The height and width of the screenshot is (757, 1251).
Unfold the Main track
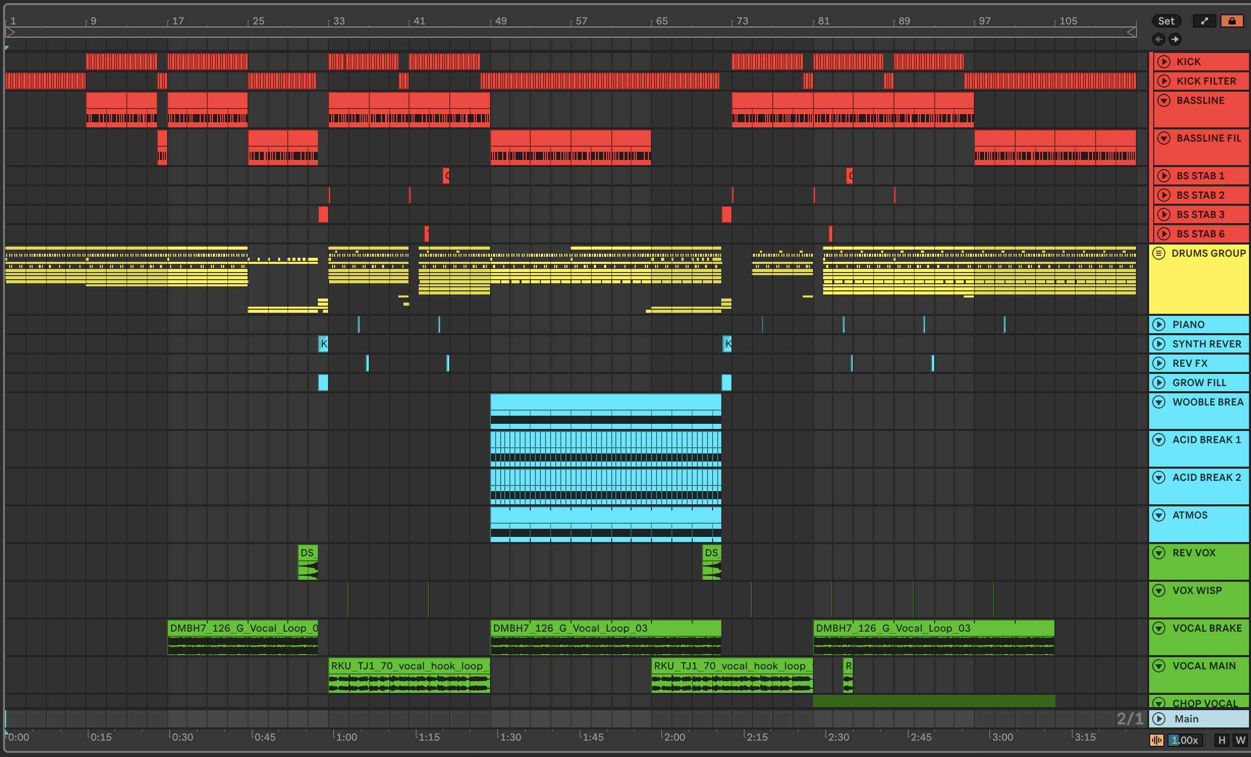[1159, 719]
